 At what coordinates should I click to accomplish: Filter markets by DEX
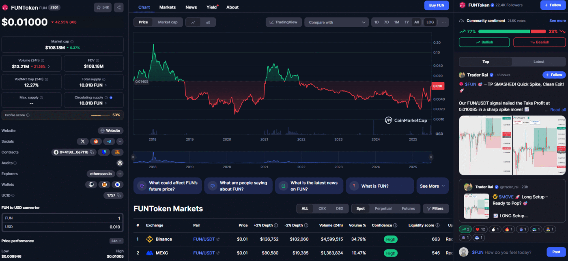(340, 209)
